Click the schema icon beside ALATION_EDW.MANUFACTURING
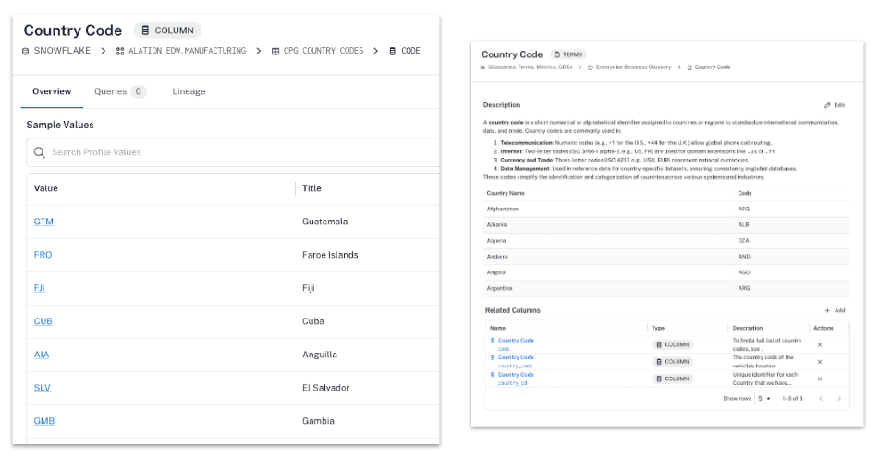The height and width of the screenshot is (457, 879). [120, 52]
